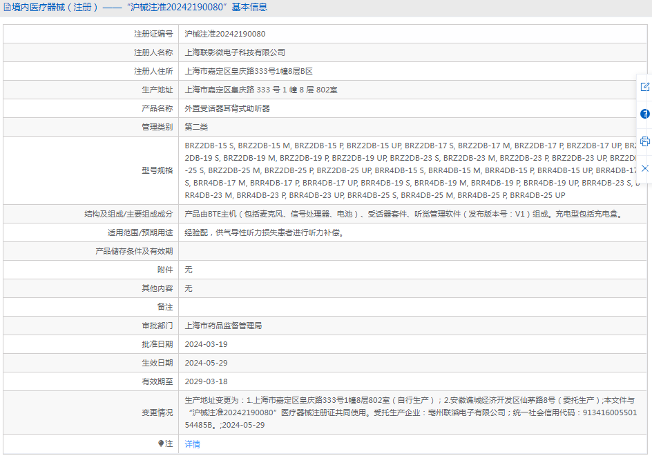The width and height of the screenshot is (652, 458).
Task: Click the 变更情况 row label
Action: [x=157, y=412]
